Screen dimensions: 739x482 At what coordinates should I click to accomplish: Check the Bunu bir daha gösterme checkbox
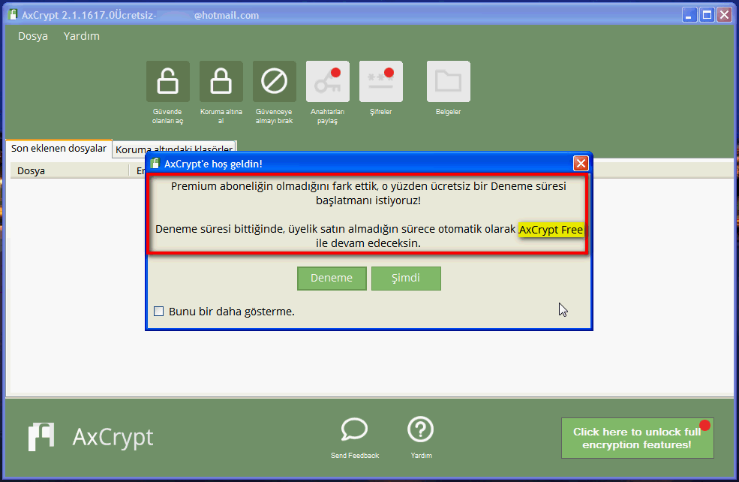coord(159,312)
